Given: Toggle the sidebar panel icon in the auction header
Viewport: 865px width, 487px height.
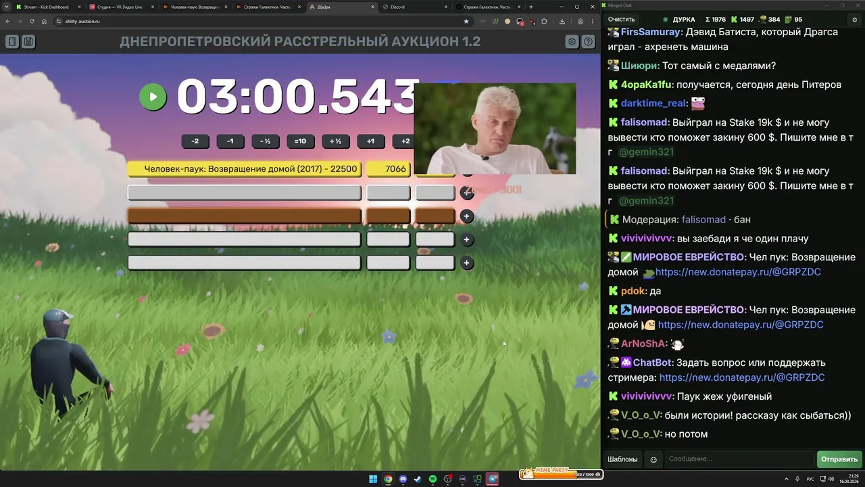Looking at the screenshot, I should coord(12,42).
